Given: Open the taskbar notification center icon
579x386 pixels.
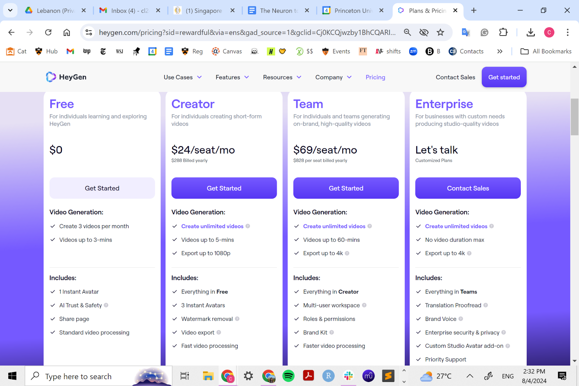Looking at the screenshot, I should click(x=562, y=376).
